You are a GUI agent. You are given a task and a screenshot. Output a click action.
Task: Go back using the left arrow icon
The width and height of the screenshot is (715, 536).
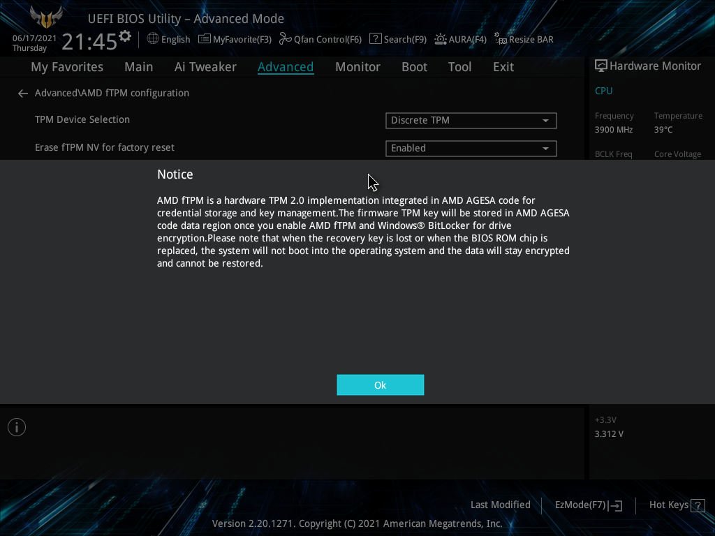(x=23, y=94)
